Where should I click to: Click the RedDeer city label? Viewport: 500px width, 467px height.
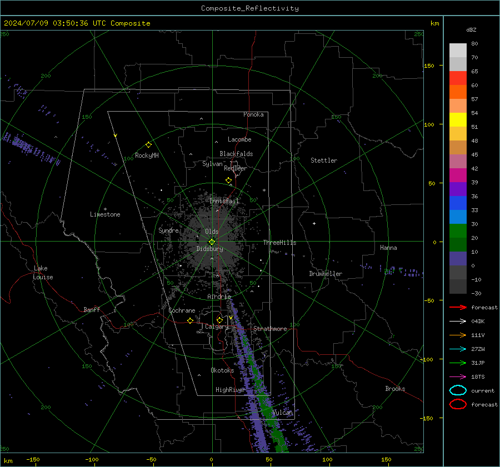pos(236,168)
